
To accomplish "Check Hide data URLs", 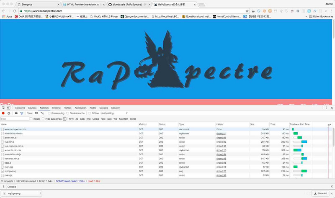I will click(x=43, y=119).
